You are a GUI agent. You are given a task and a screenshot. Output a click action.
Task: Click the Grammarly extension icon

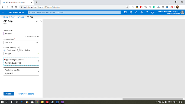(154, 7)
